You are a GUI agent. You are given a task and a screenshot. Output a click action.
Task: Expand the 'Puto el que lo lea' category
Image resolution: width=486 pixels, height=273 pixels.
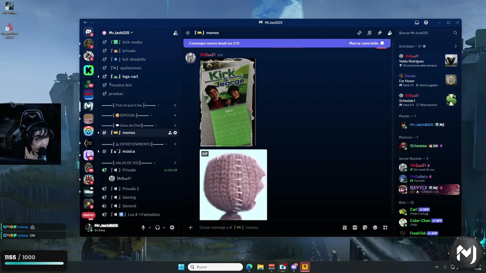(130, 105)
